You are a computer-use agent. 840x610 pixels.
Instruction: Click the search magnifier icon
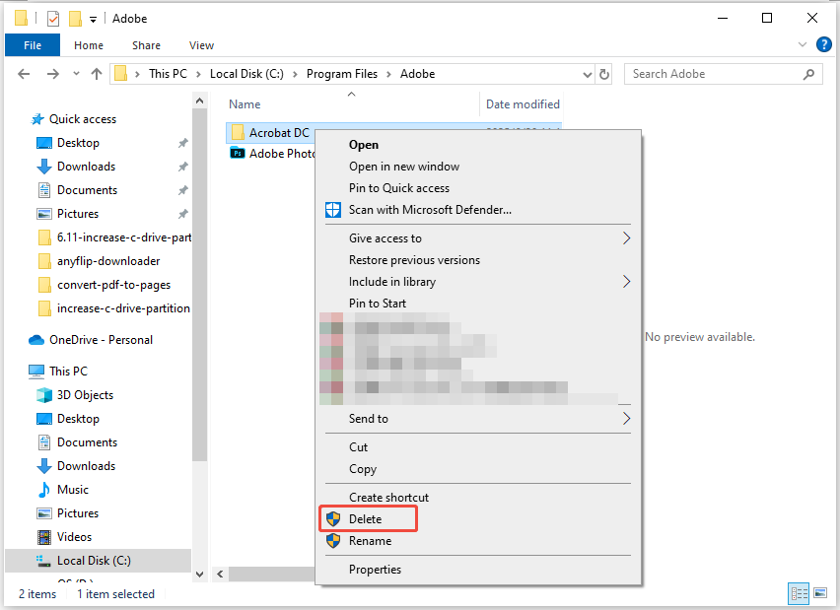pos(808,74)
